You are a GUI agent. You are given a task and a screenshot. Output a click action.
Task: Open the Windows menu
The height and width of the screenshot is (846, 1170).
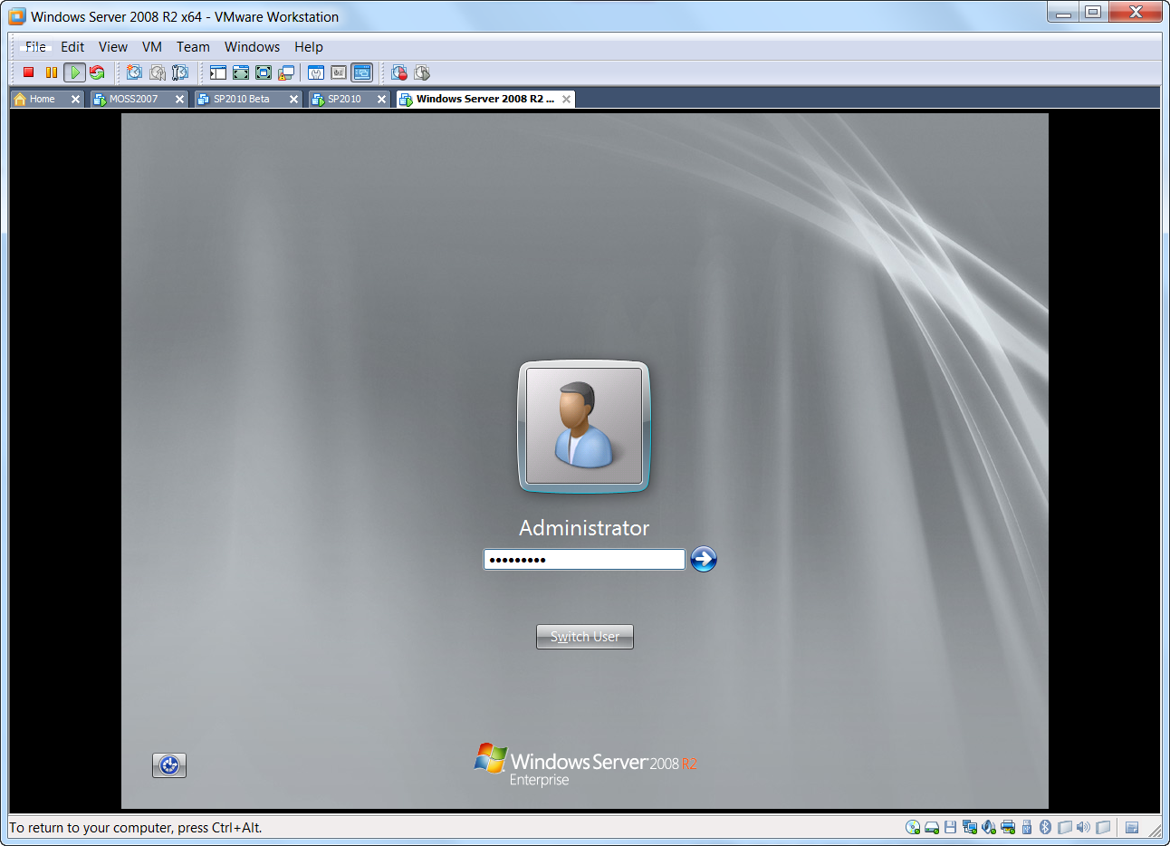pos(252,47)
